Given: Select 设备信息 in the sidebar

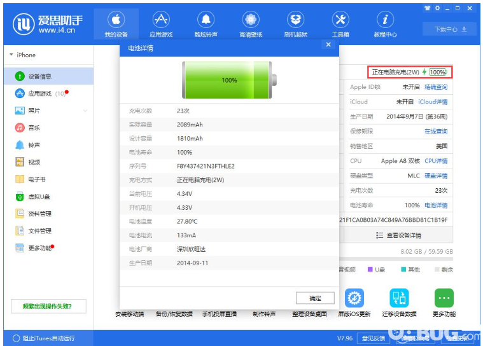Looking at the screenshot, I should [48, 76].
